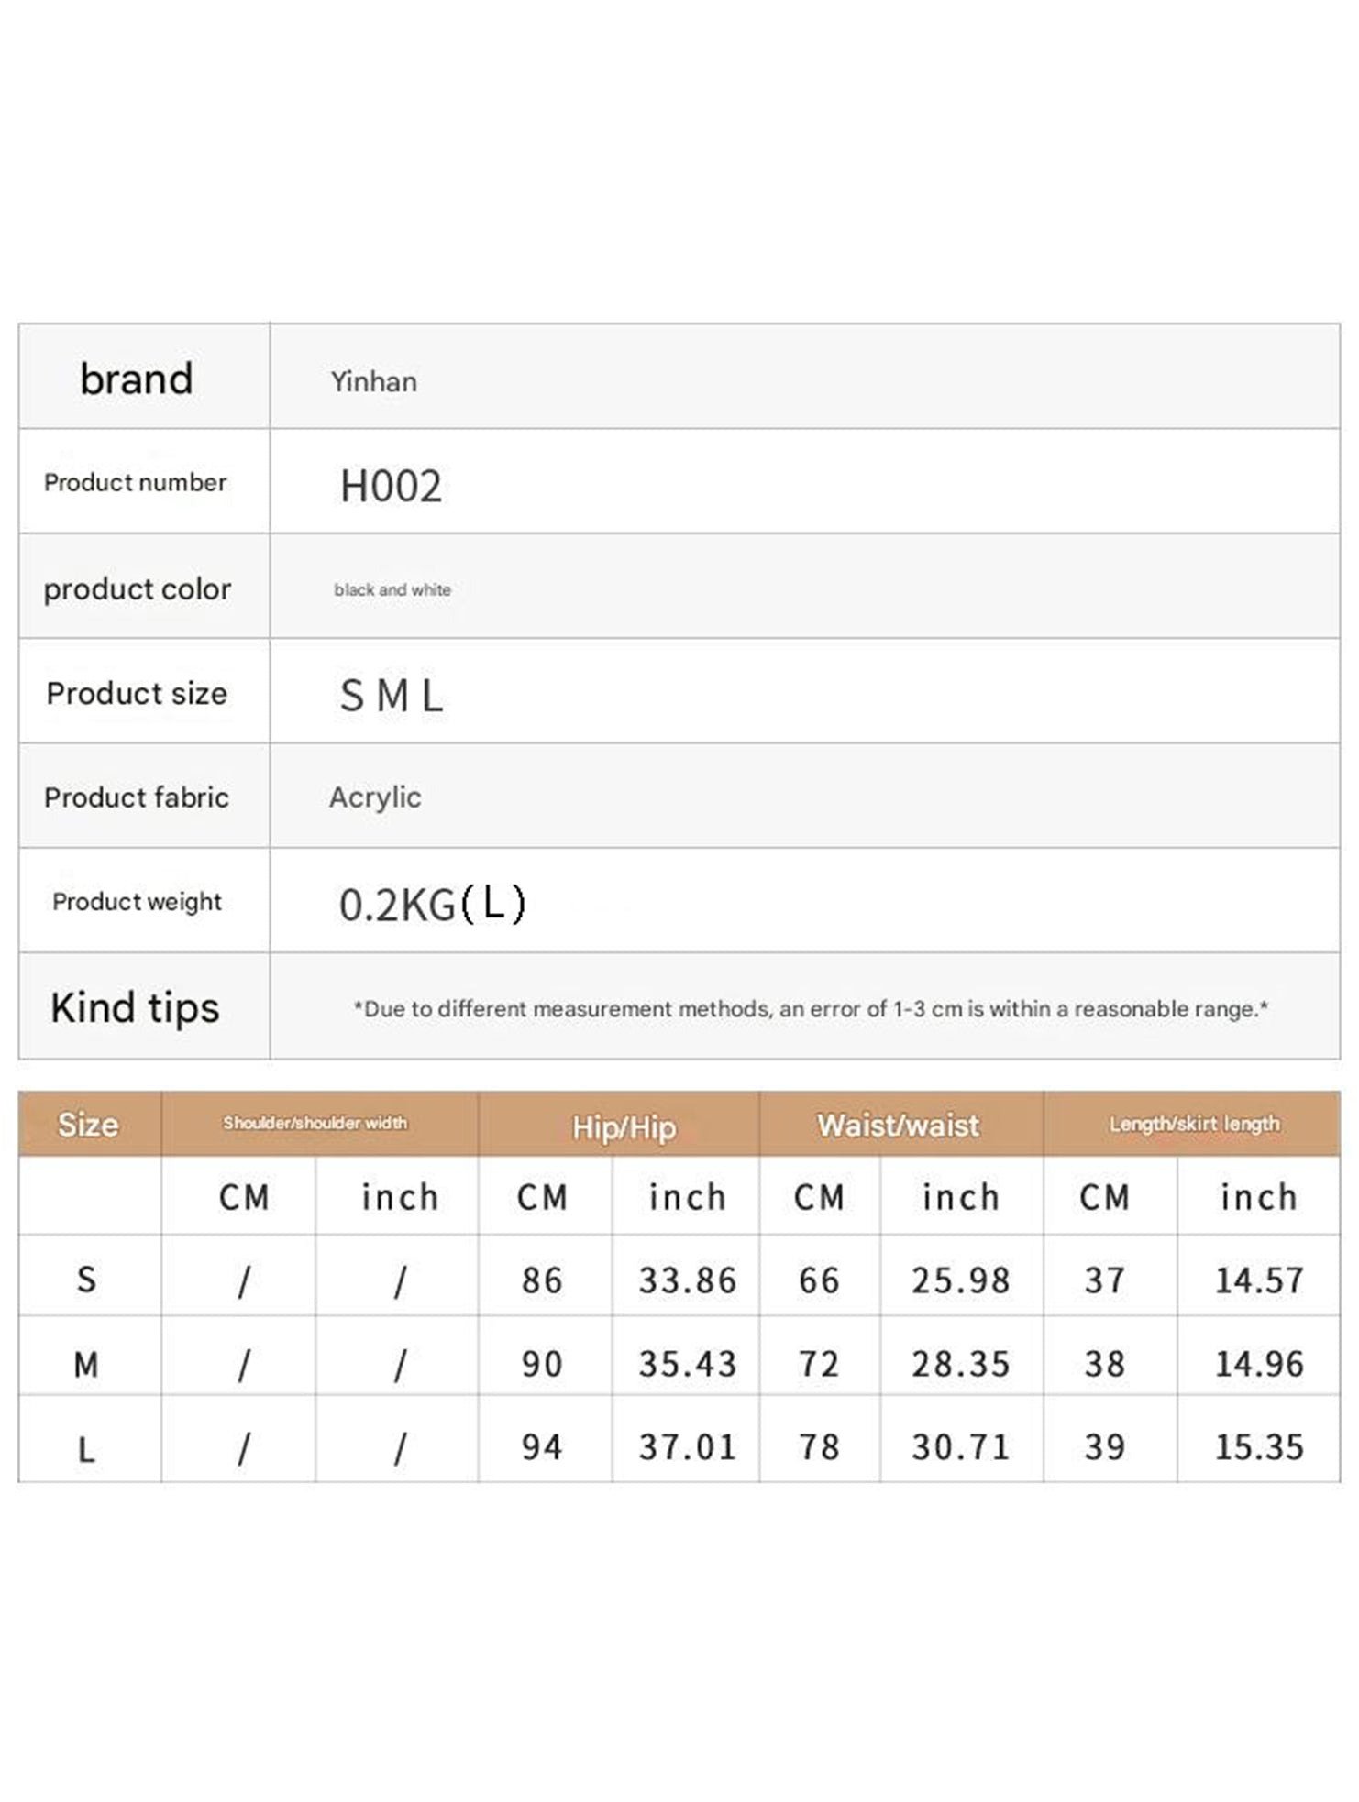Click the Hip/Hip column header

624,1127
